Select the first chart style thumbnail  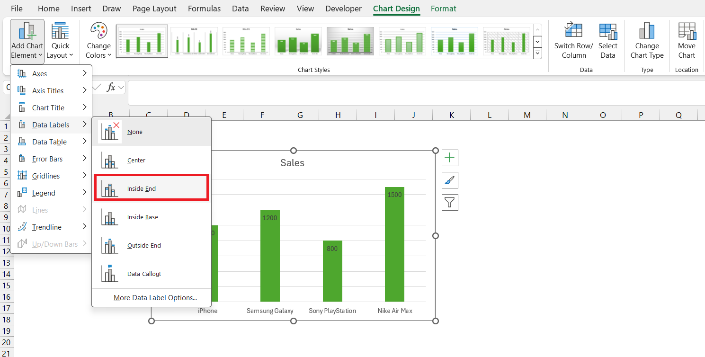(x=142, y=41)
